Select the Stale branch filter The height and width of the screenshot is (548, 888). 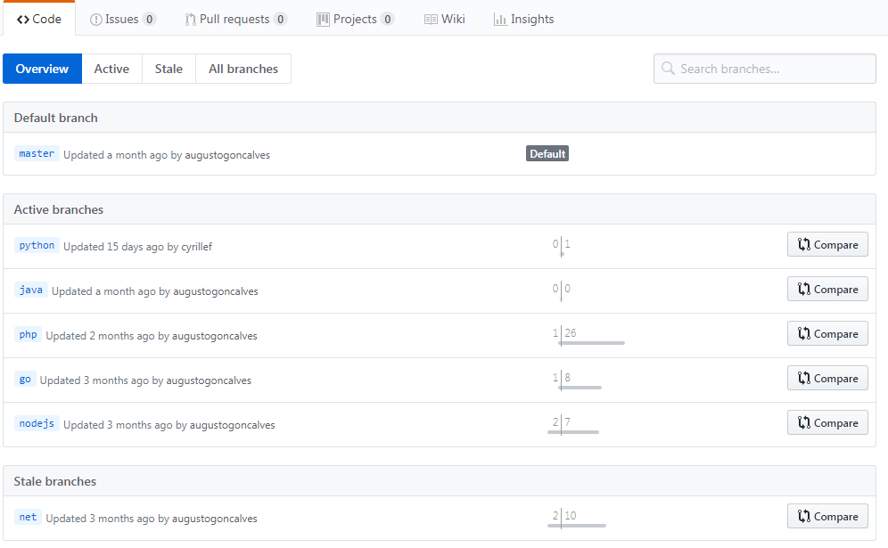[169, 69]
